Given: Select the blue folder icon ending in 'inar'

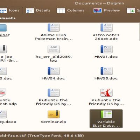Looking at the screenshot, I should point(3,28).
